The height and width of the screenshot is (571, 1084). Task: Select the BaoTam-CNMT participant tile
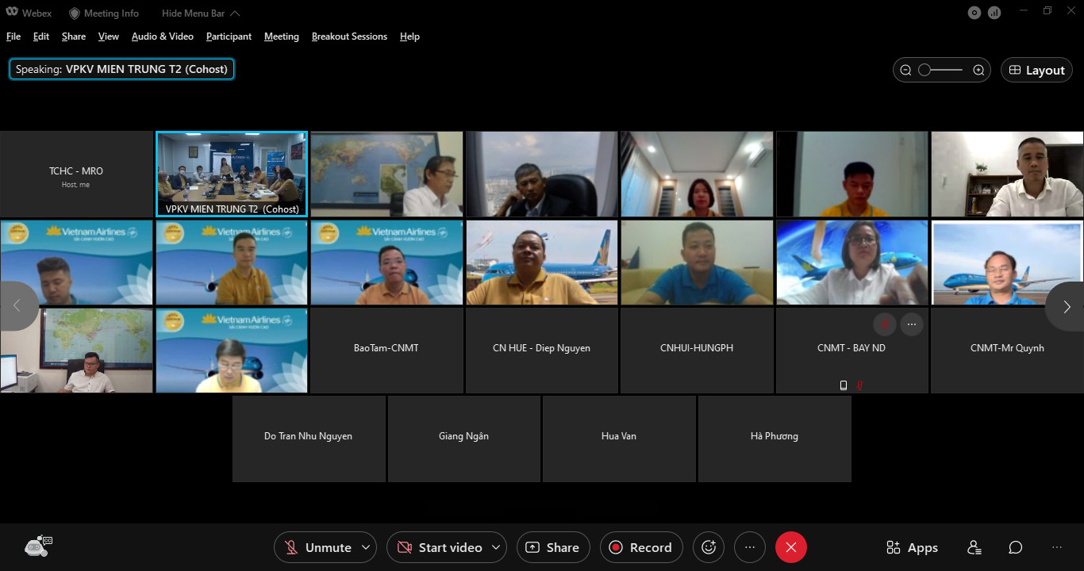(x=386, y=351)
